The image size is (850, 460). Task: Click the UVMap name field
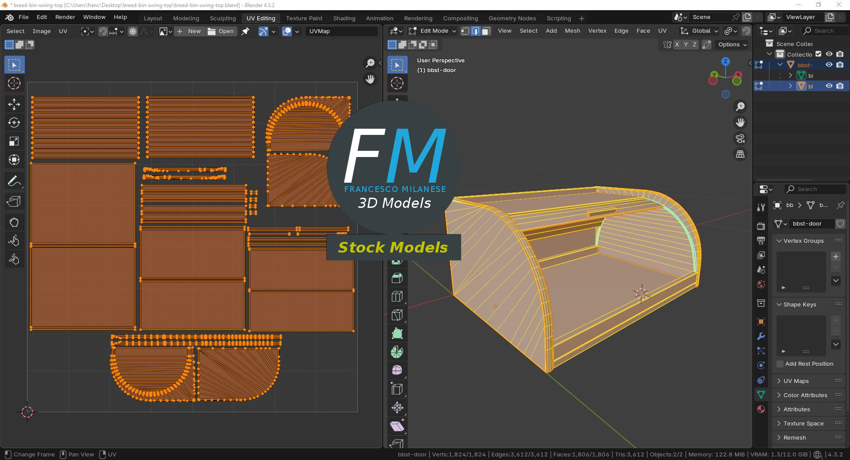coord(341,31)
